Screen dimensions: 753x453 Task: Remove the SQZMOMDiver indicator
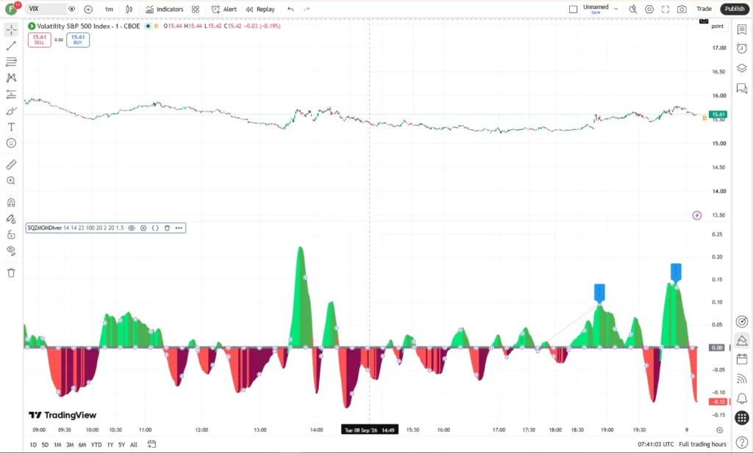[167, 228]
